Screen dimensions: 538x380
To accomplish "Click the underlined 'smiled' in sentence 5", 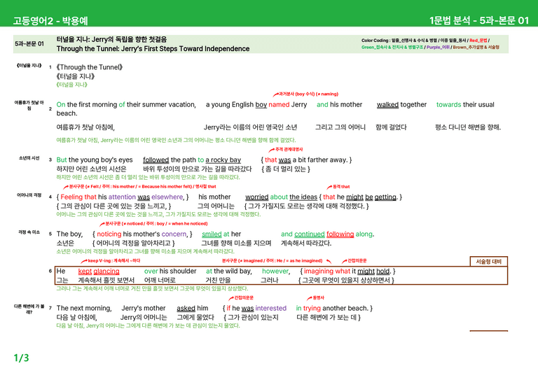I will [212, 234].
